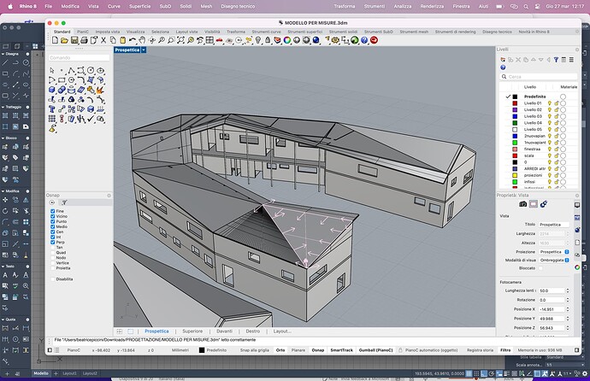
Task: Click the New document icon in the Standard toolbar
Action: [55, 40]
